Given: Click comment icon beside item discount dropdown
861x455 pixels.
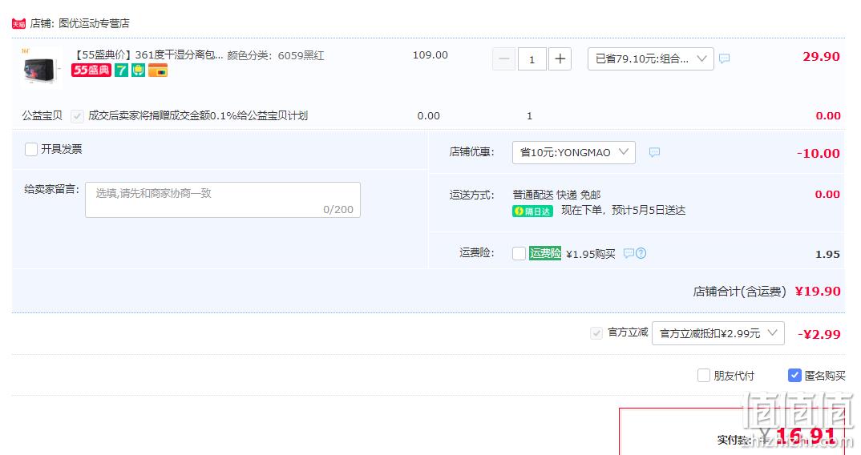Looking at the screenshot, I should [x=725, y=58].
